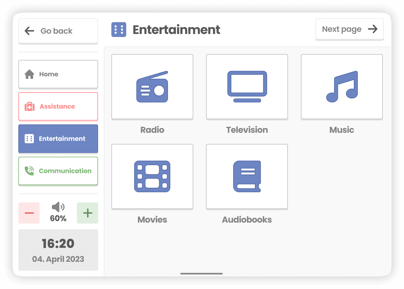The height and width of the screenshot is (289, 404).
Task: Navigate forward using the Next page arrow
Action: tap(349, 29)
